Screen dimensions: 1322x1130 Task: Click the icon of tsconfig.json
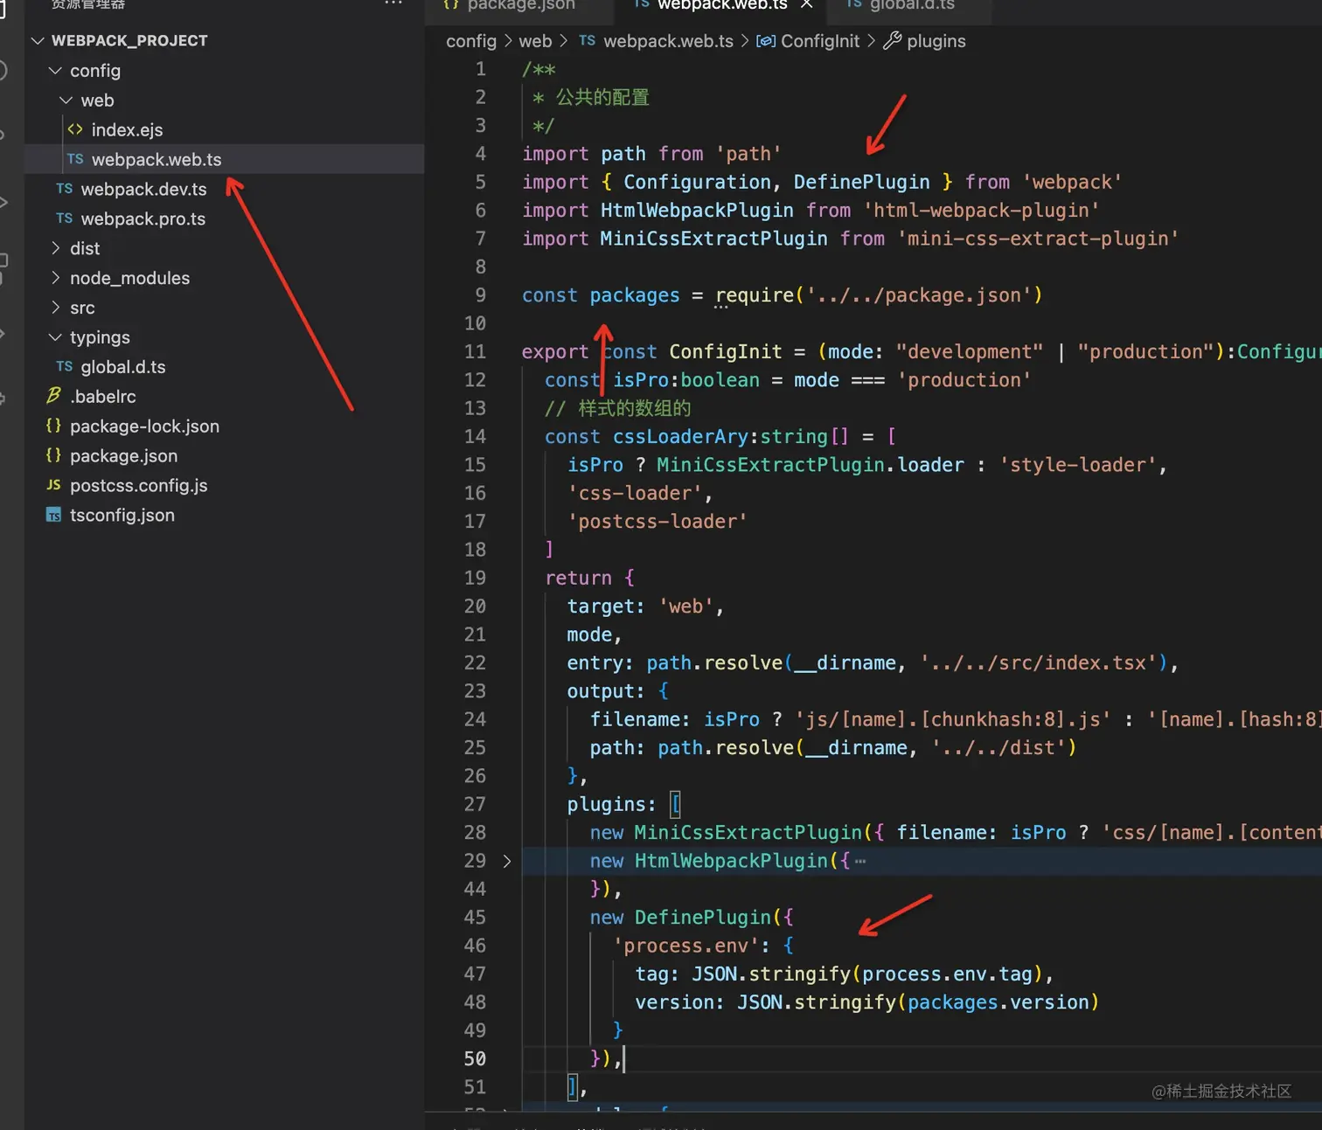pos(54,515)
